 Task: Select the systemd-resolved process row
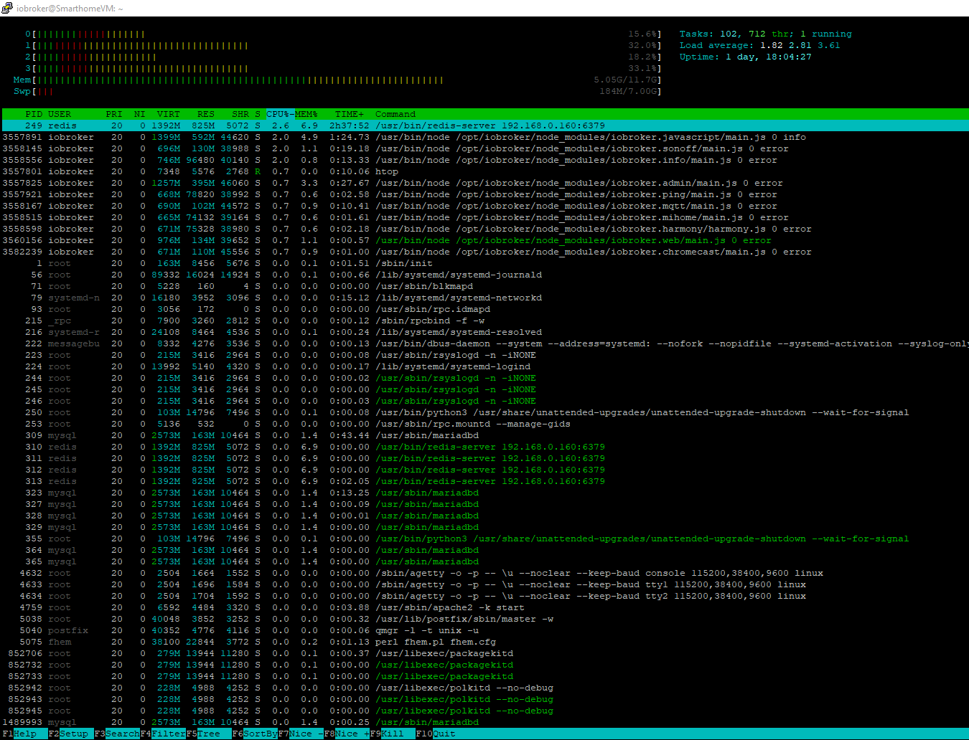click(x=484, y=332)
